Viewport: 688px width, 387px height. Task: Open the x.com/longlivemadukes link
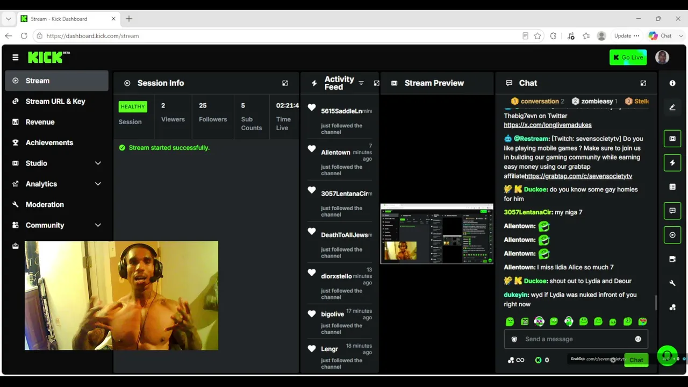(548, 125)
